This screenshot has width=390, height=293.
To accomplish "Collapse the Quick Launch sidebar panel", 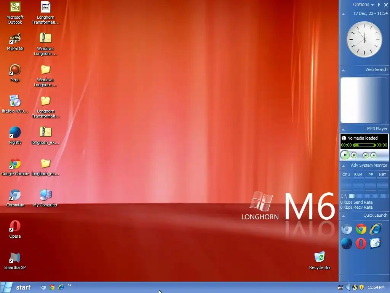I will [x=343, y=216].
